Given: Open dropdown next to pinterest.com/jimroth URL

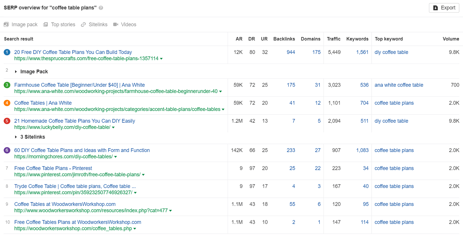Looking at the screenshot, I should tap(143, 175).
